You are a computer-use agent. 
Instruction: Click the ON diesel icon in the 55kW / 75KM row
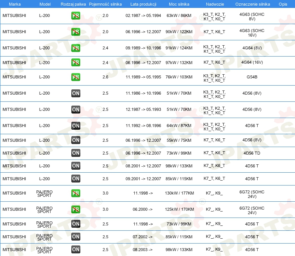point(75,140)
